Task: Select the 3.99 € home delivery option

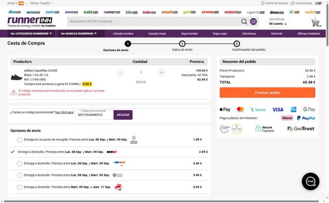Action: point(20,187)
